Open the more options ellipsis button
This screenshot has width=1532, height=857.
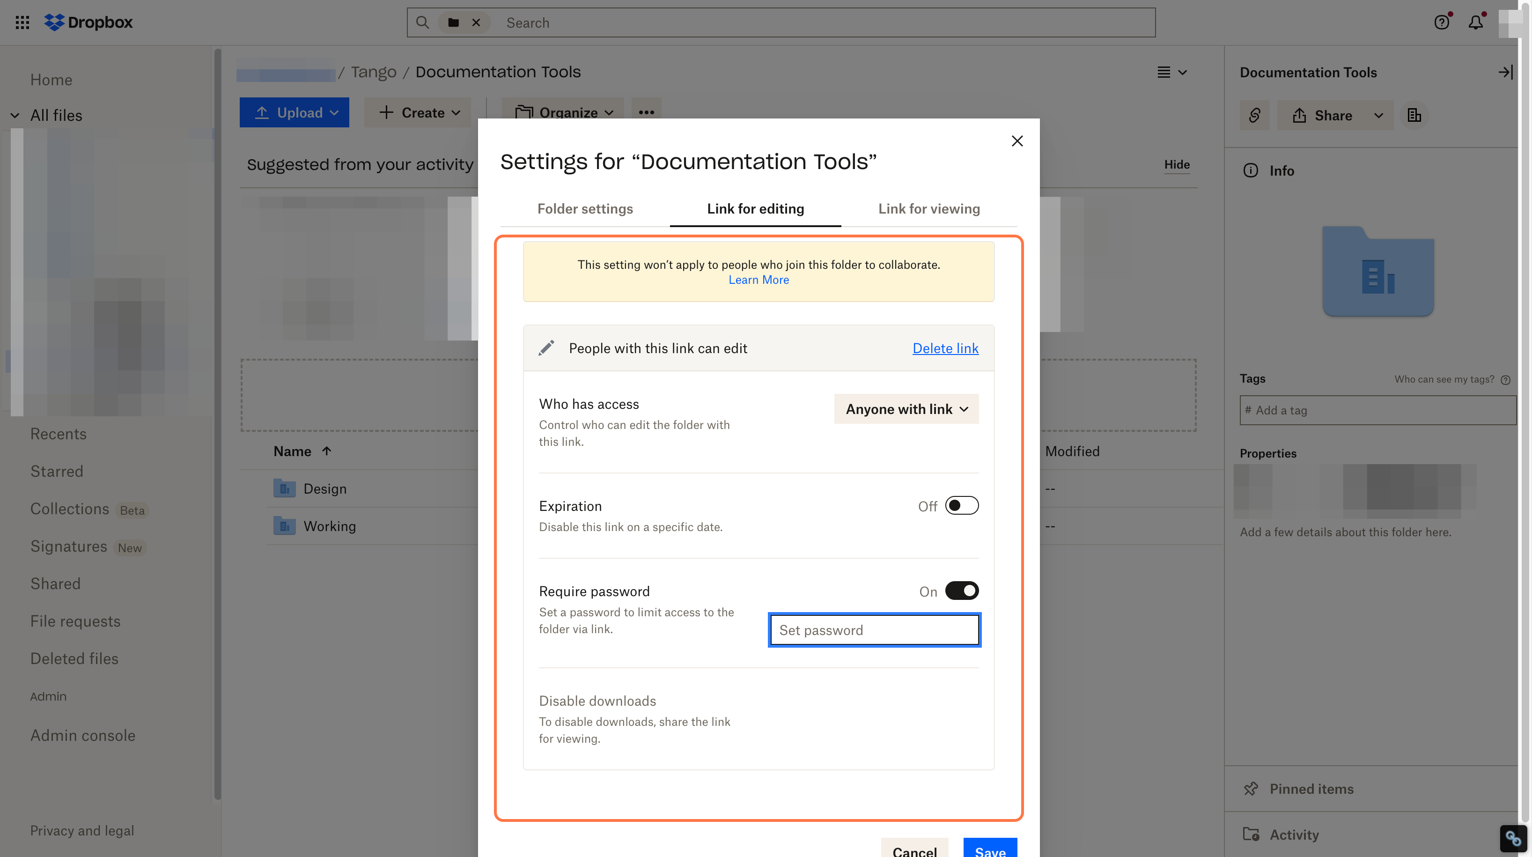[x=647, y=112]
